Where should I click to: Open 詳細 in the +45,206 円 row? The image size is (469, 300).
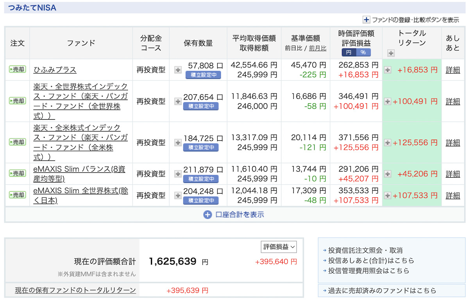tap(453, 174)
